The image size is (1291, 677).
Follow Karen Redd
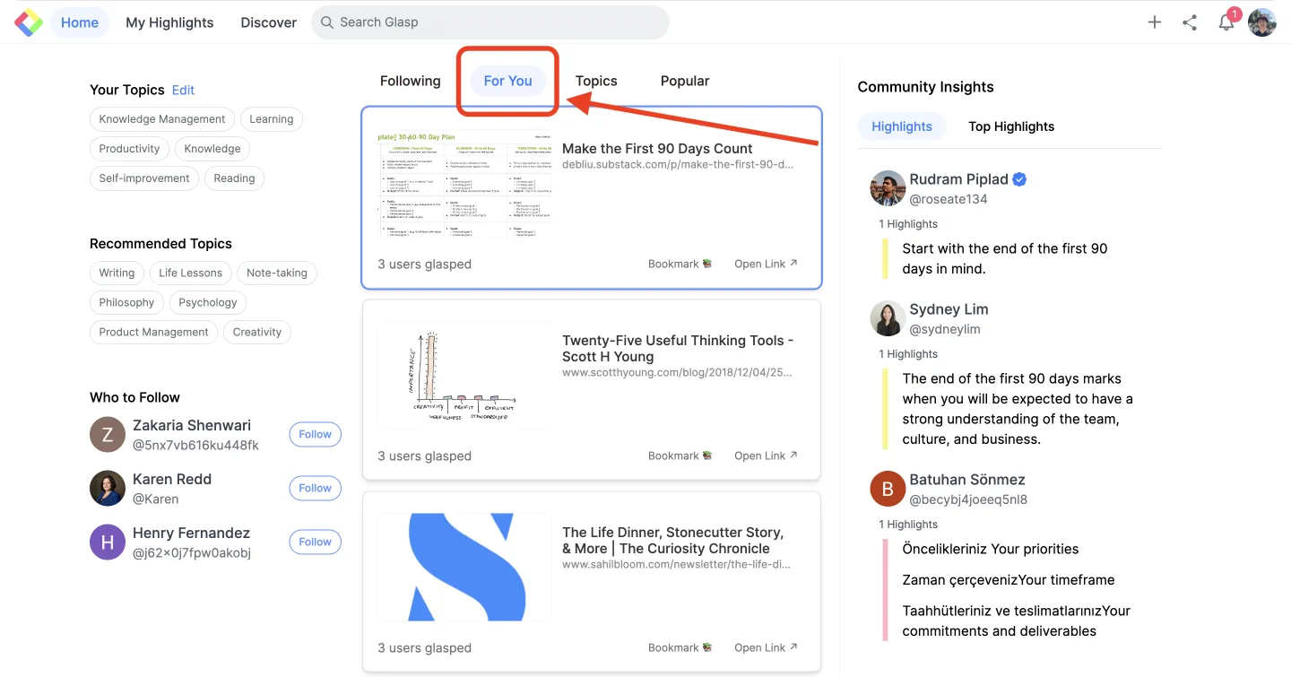(x=316, y=488)
